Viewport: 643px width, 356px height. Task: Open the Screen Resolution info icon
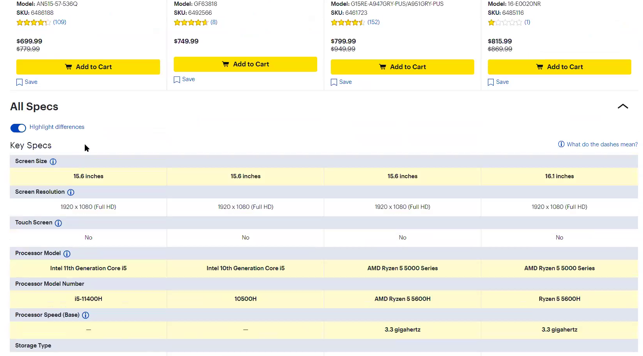pyautogui.click(x=71, y=192)
